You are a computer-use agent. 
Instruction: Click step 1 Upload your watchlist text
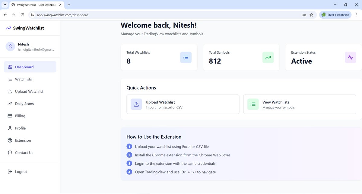(172, 147)
